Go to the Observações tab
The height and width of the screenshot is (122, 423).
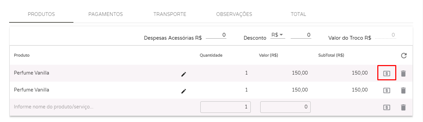coord(234,14)
